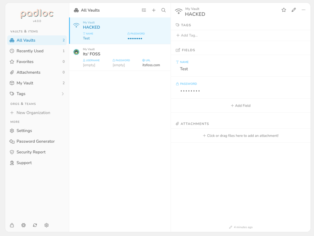314x236 pixels.
Task: Click the HACKED title in the detail header
Action: [195, 14]
